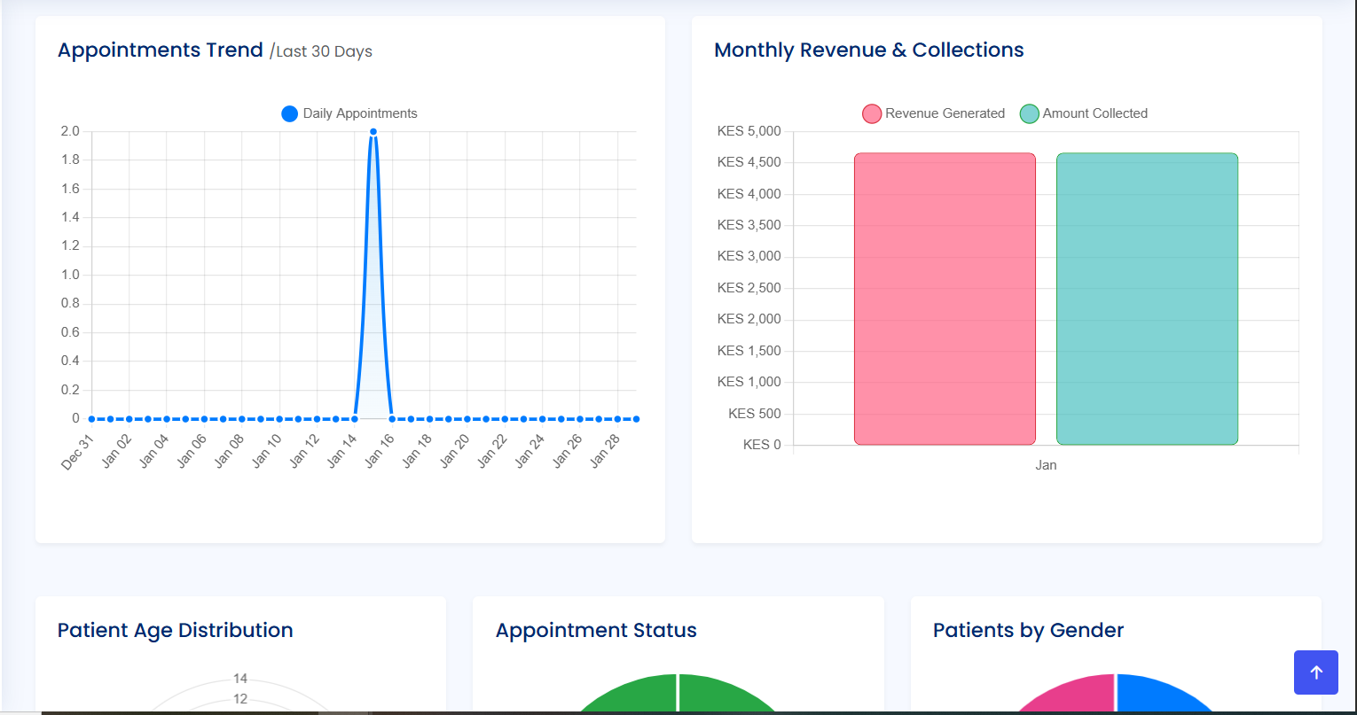Click the 0.2 value on the appointments axis
The width and height of the screenshot is (1357, 715).
pos(70,390)
